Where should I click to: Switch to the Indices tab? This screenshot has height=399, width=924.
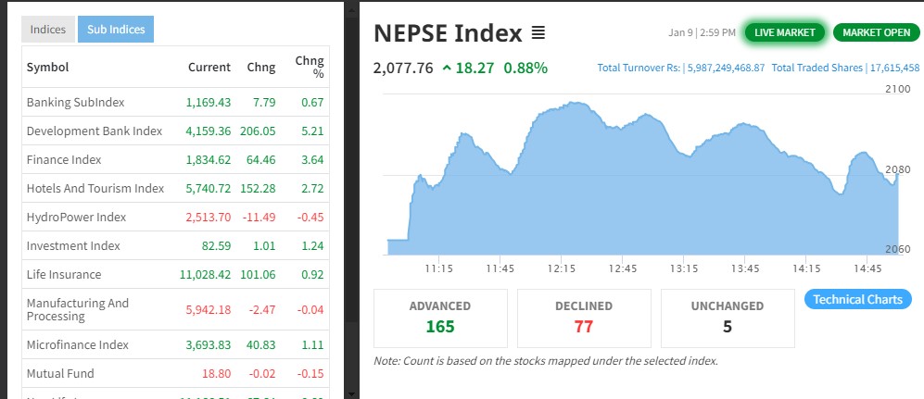[x=48, y=30]
